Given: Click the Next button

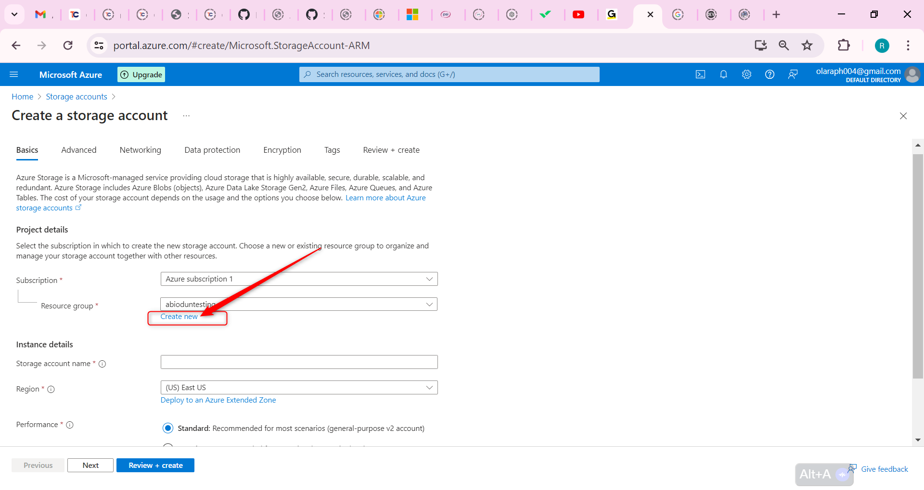Looking at the screenshot, I should [x=90, y=465].
